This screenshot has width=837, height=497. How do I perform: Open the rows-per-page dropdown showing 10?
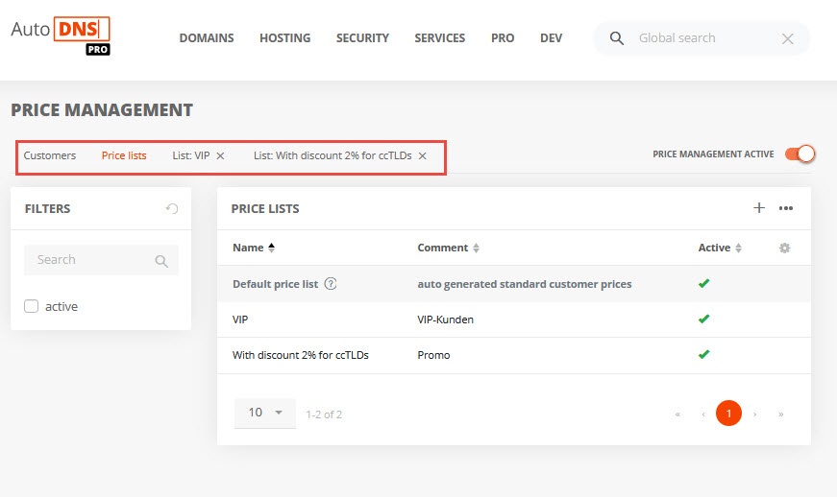coord(265,413)
